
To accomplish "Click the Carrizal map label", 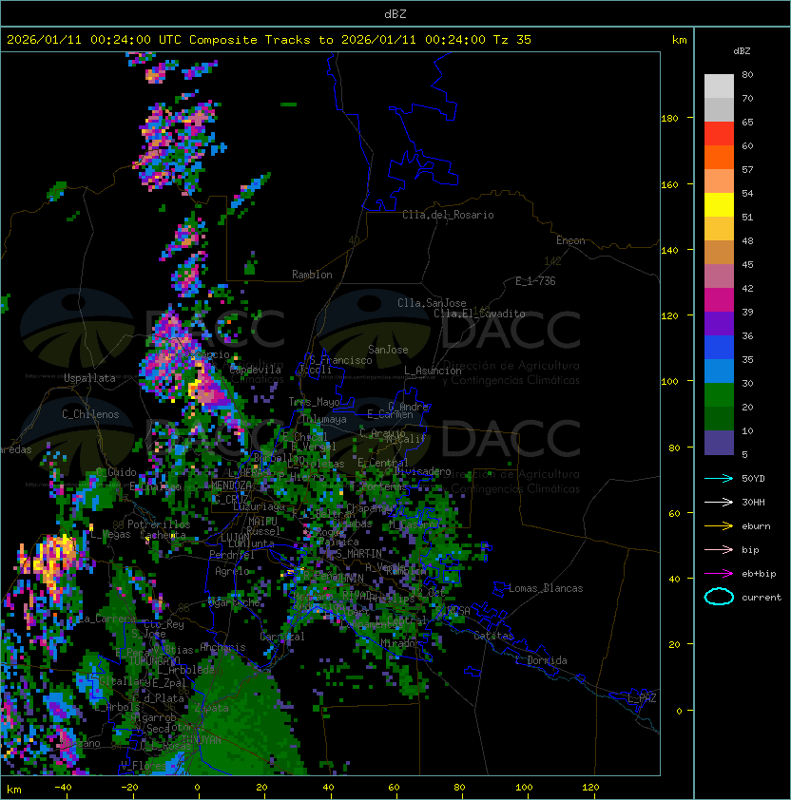I will [x=282, y=637].
